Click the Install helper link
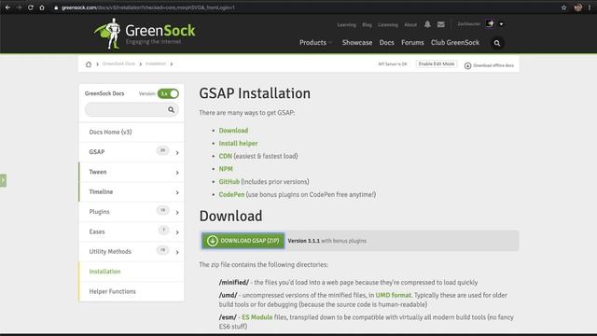Screen dimensions: 597x336 [x=238, y=143]
